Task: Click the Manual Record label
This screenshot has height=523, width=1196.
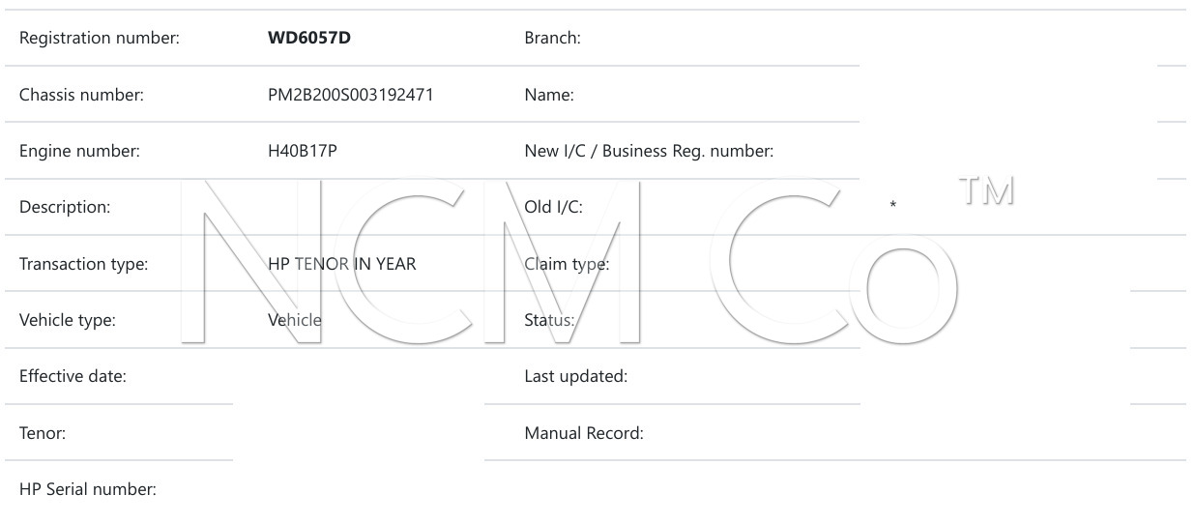Action: point(583,433)
